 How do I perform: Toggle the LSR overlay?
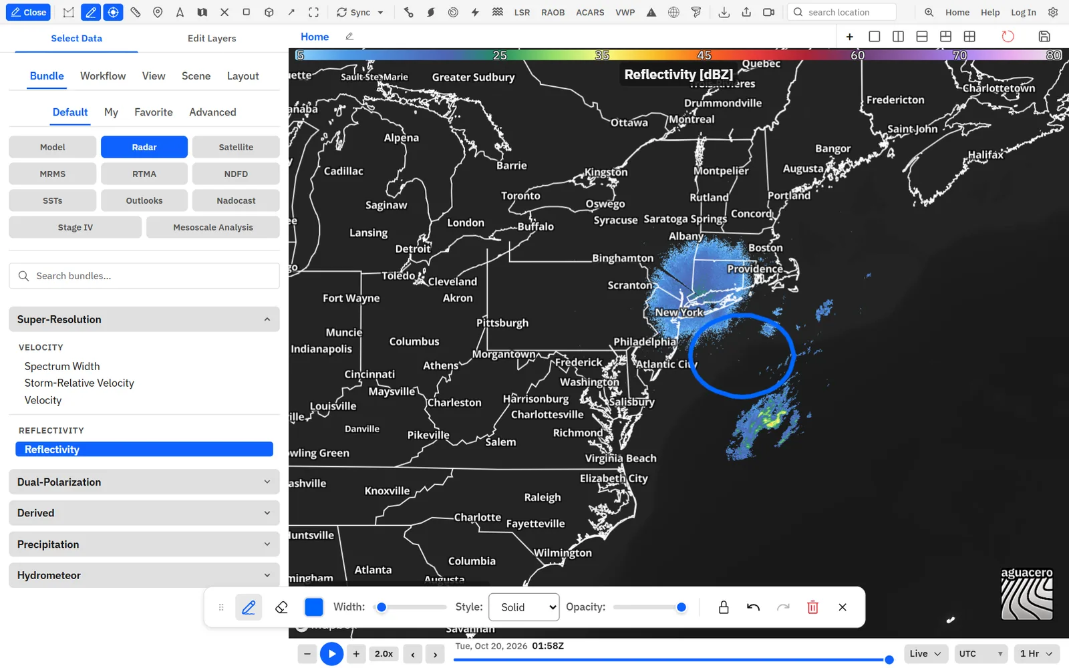(x=522, y=12)
